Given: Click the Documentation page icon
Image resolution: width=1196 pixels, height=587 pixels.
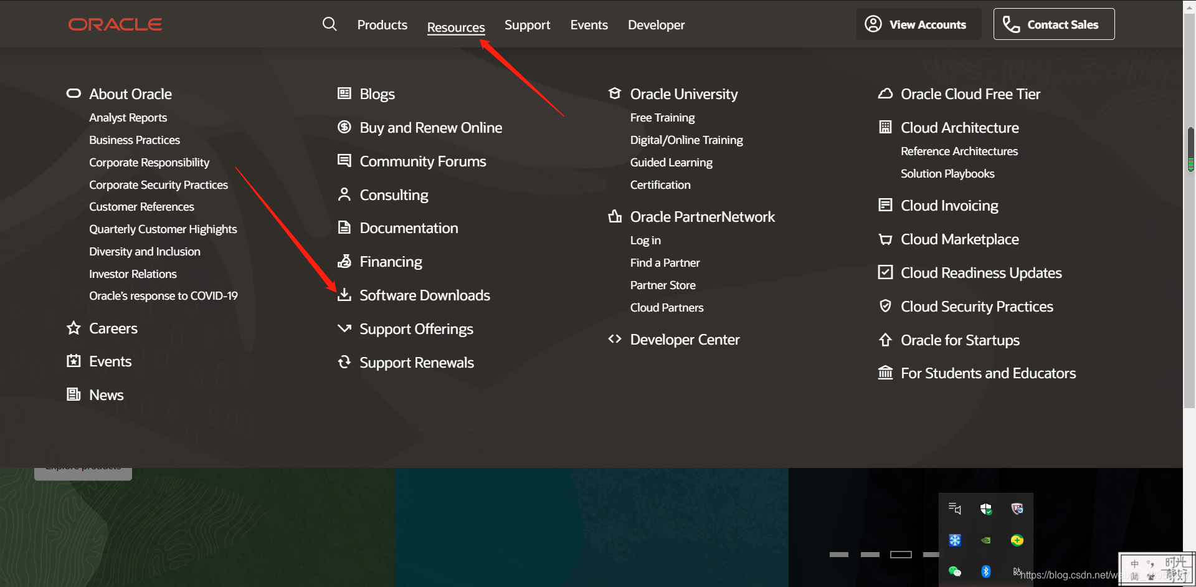Looking at the screenshot, I should [x=344, y=227].
